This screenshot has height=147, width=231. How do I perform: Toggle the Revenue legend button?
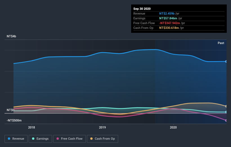(x=16, y=139)
